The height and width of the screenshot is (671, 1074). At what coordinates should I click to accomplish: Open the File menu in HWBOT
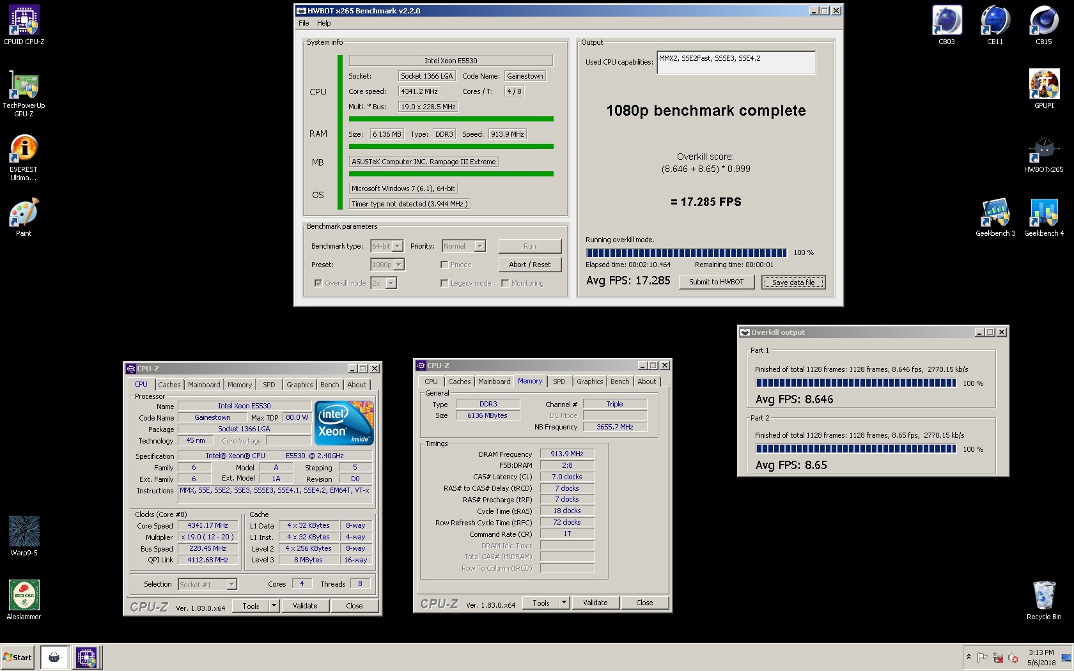point(304,23)
